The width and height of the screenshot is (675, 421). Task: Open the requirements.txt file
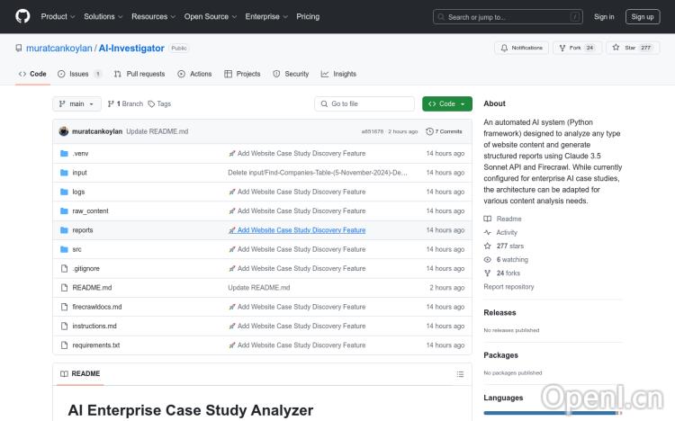point(95,345)
